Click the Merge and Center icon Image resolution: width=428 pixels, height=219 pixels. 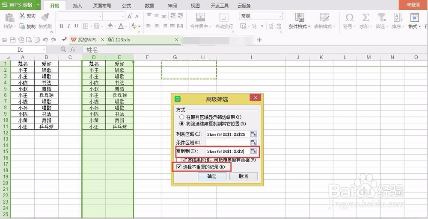[x=201, y=17]
